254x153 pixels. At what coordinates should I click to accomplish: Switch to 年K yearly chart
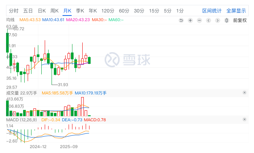tap(93, 11)
